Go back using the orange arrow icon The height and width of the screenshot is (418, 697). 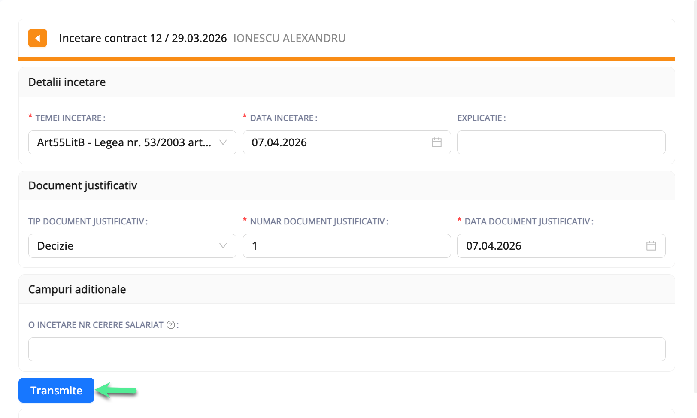click(37, 38)
